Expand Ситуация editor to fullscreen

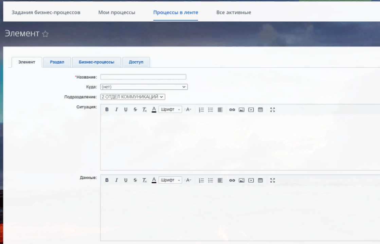pyautogui.click(x=272, y=110)
